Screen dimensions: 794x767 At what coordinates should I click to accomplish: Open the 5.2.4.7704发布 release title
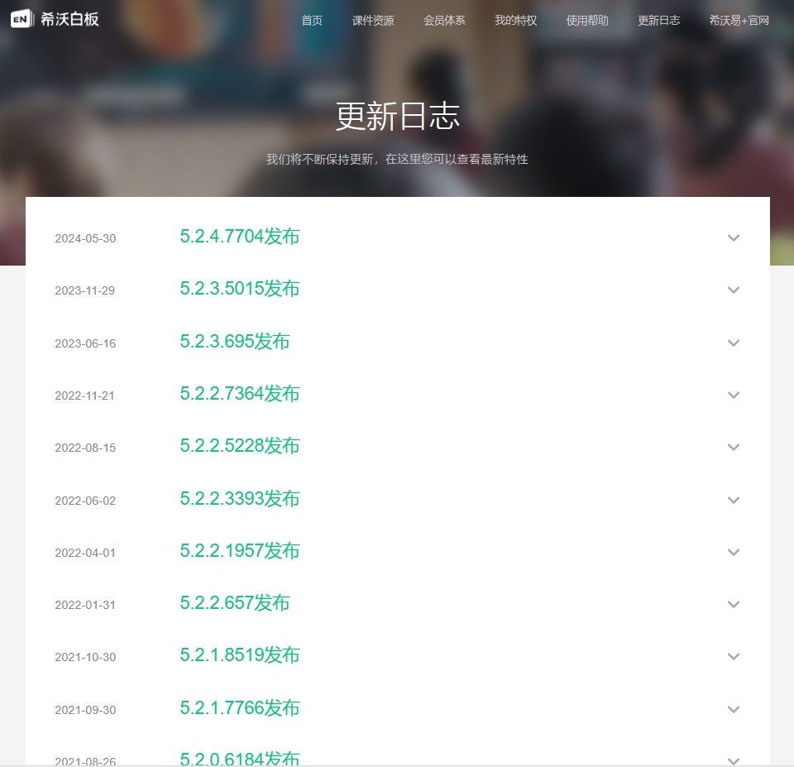[x=240, y=237]
